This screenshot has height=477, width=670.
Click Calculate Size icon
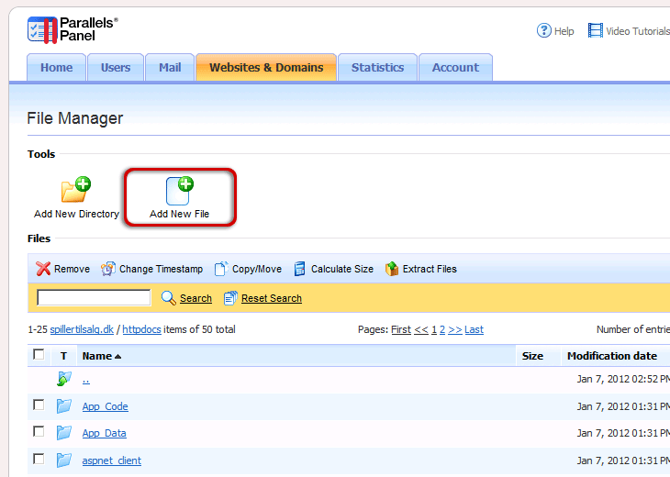click(x=300, y=269)
